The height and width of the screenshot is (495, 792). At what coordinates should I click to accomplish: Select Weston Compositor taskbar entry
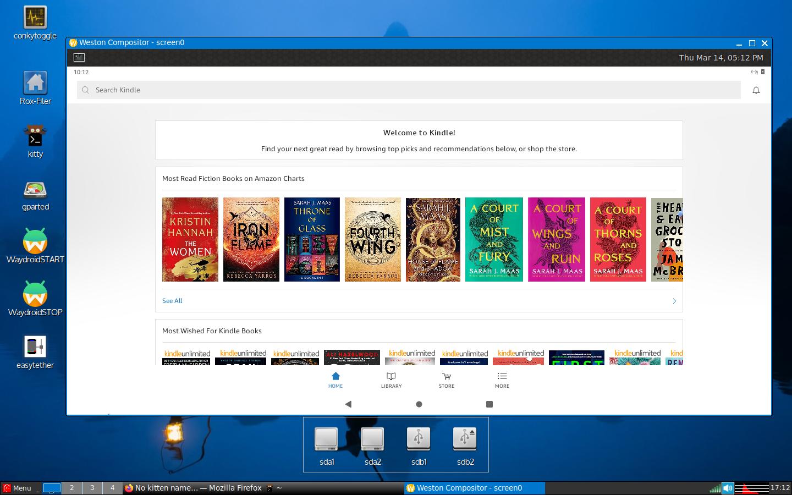474,488
